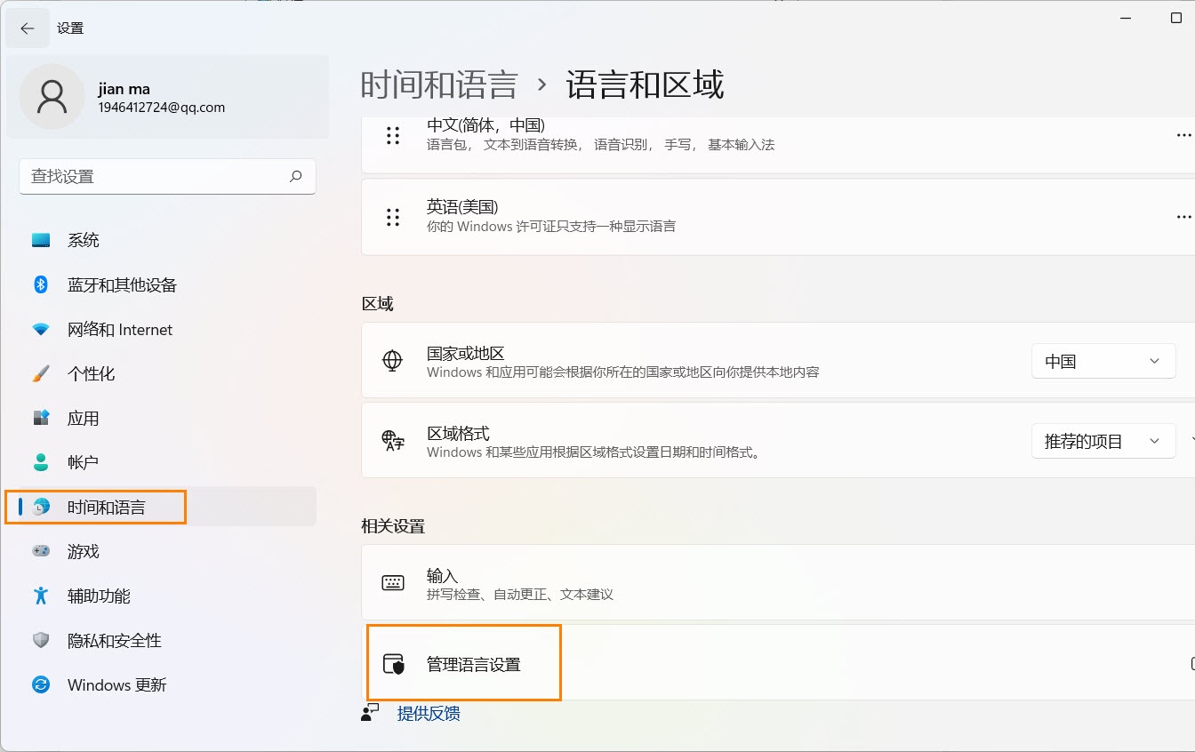
Task: Select 隐私和安全性 in the sidebar
Action: [167, 640]
